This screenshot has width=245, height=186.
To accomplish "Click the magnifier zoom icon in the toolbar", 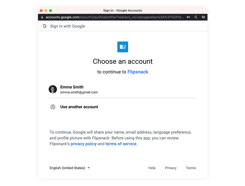I will tap(196, 17).
